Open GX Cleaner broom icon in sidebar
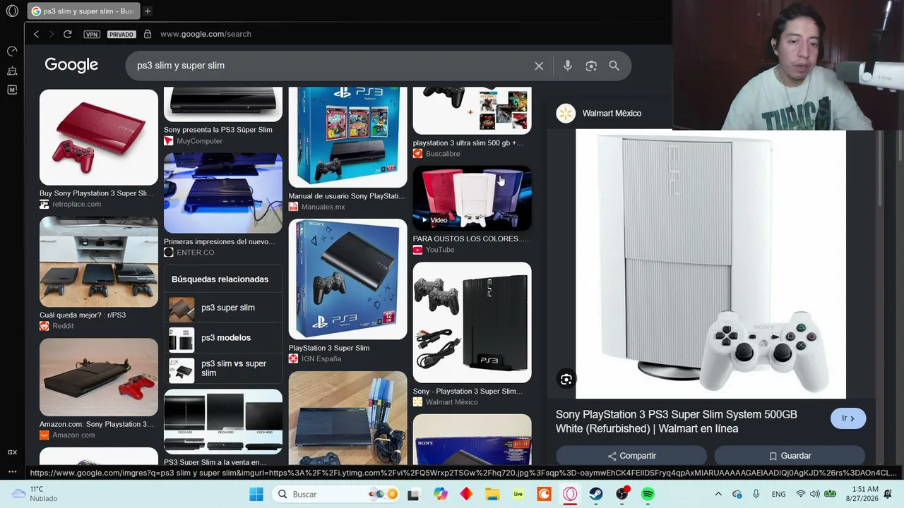Image resolution: width=904 pixels, height=508 pixels. point(12,71)
